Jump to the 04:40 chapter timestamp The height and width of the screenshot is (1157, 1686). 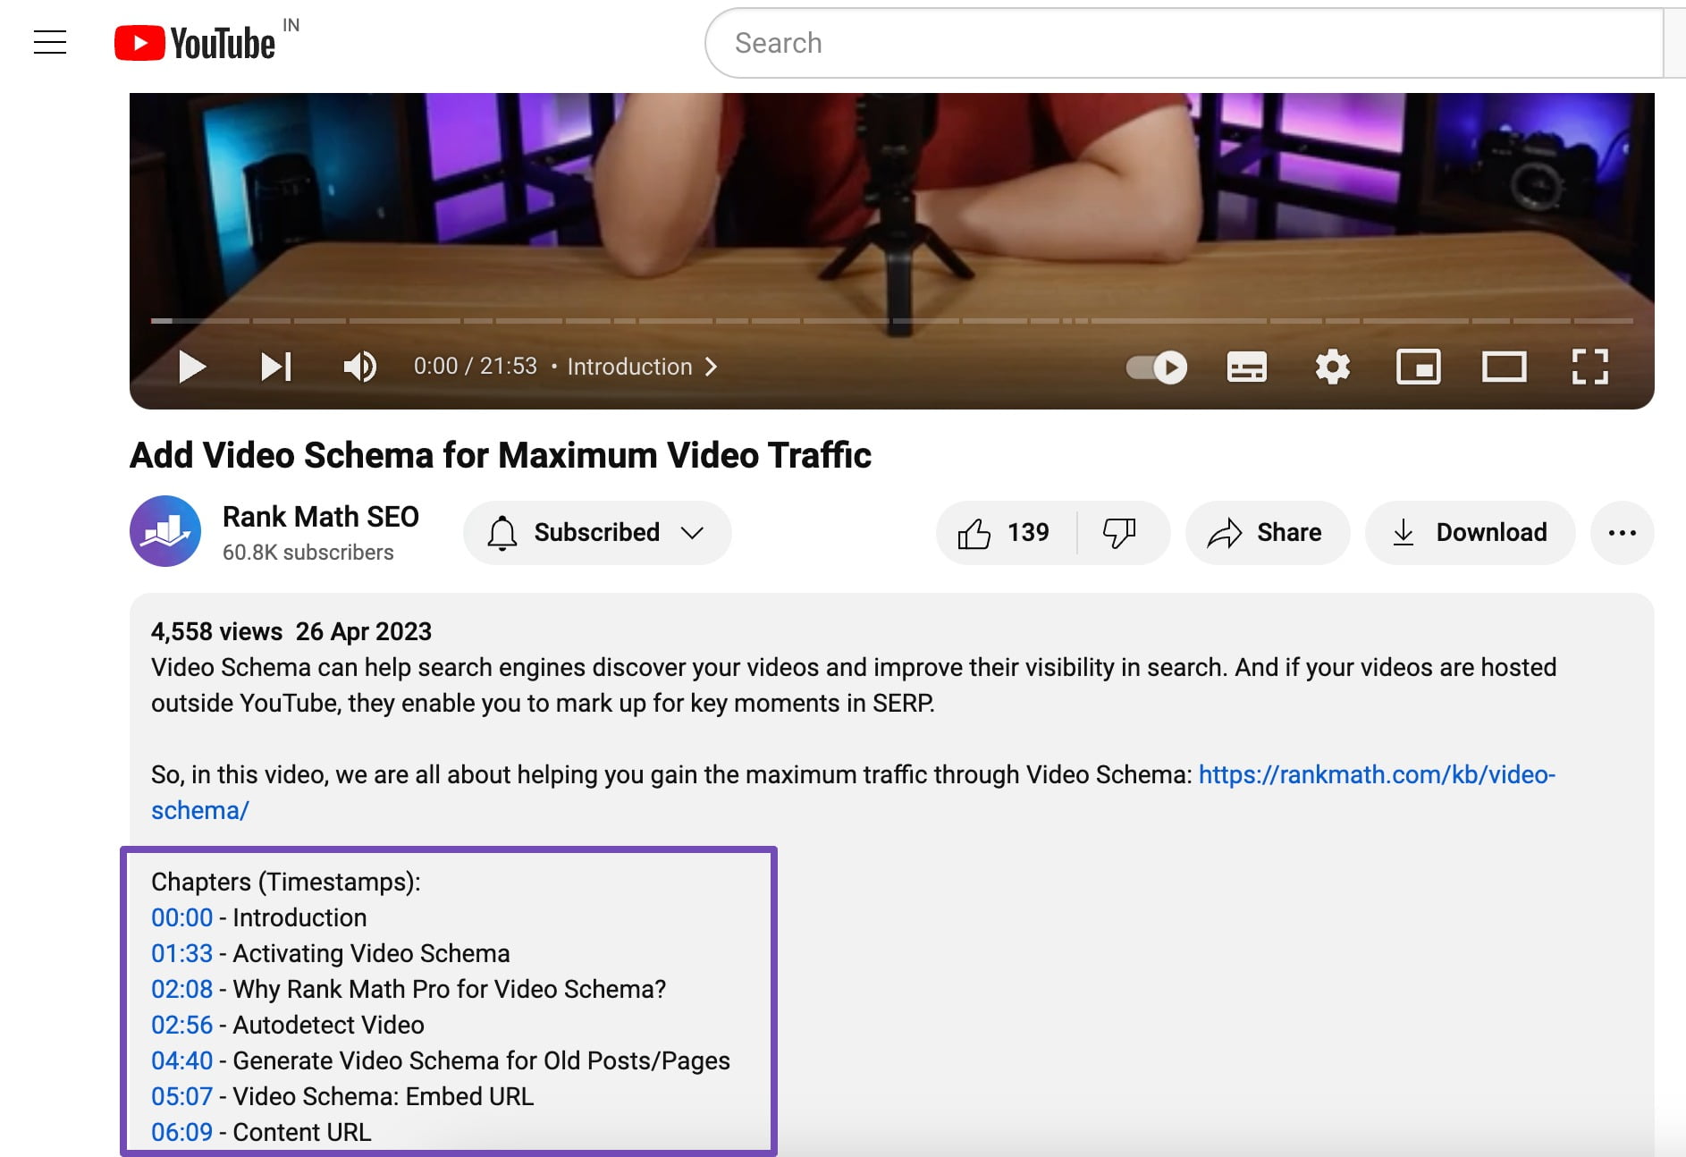pos(181,1060)
